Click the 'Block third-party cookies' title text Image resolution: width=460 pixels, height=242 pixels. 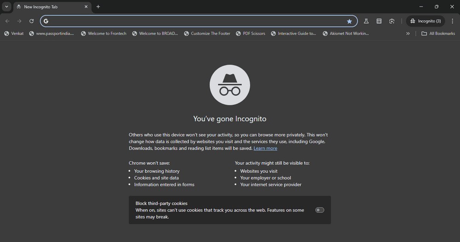pyautogui.click(x=161, y=203)
